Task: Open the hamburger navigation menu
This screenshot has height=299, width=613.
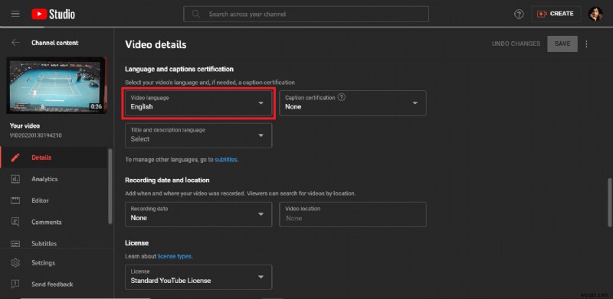Action: pyautogui.click(x=15, y=14)
